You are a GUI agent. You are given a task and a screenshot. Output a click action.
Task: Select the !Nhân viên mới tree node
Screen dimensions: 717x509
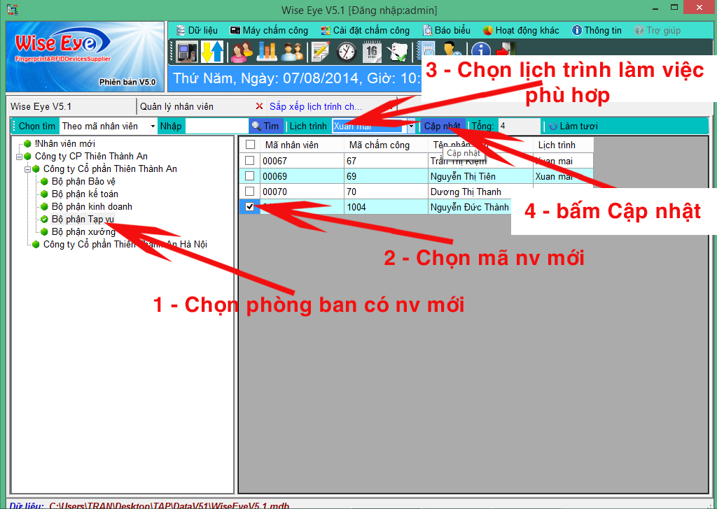[x=65, y=144]
